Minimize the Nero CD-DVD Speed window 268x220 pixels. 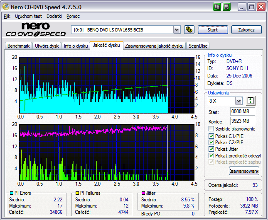(242, 7)
